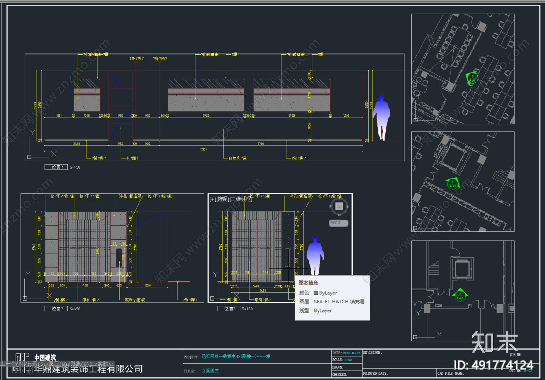Click the command line prompt text

click(x=57, y=364)
